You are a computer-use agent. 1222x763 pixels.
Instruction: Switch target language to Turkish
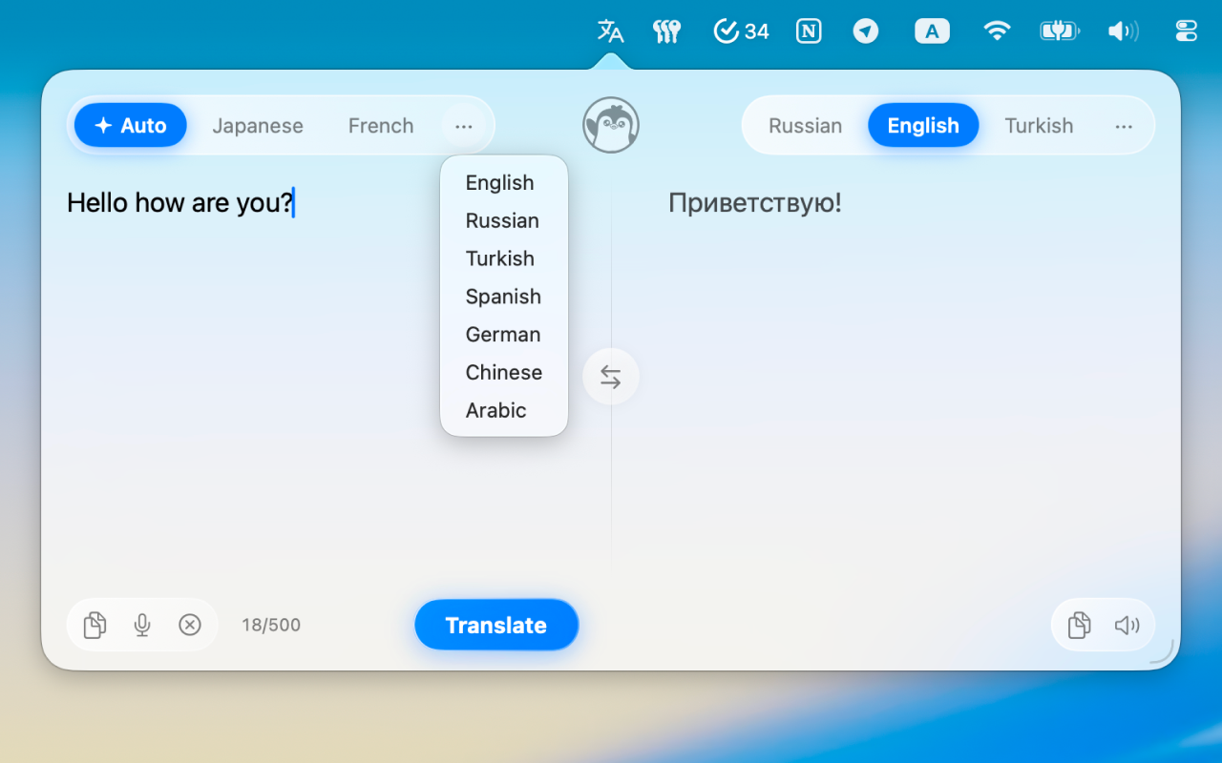click(x=1039, y=125)
